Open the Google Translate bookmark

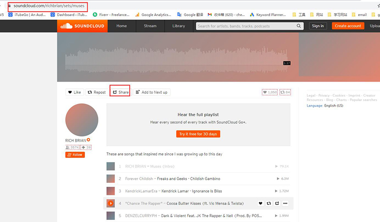(x=190, y=15)
